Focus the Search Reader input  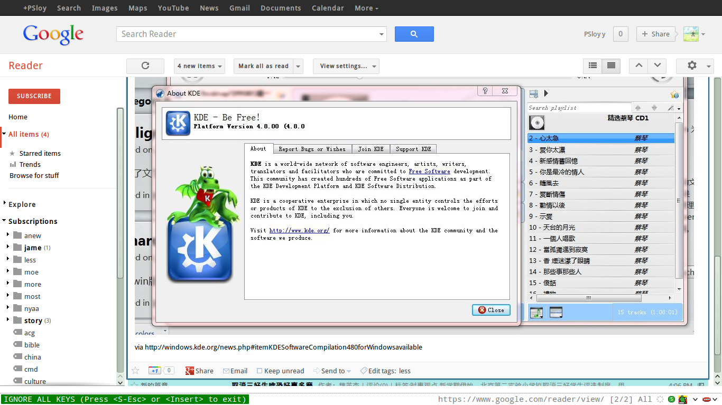click(x=247, y=34)
